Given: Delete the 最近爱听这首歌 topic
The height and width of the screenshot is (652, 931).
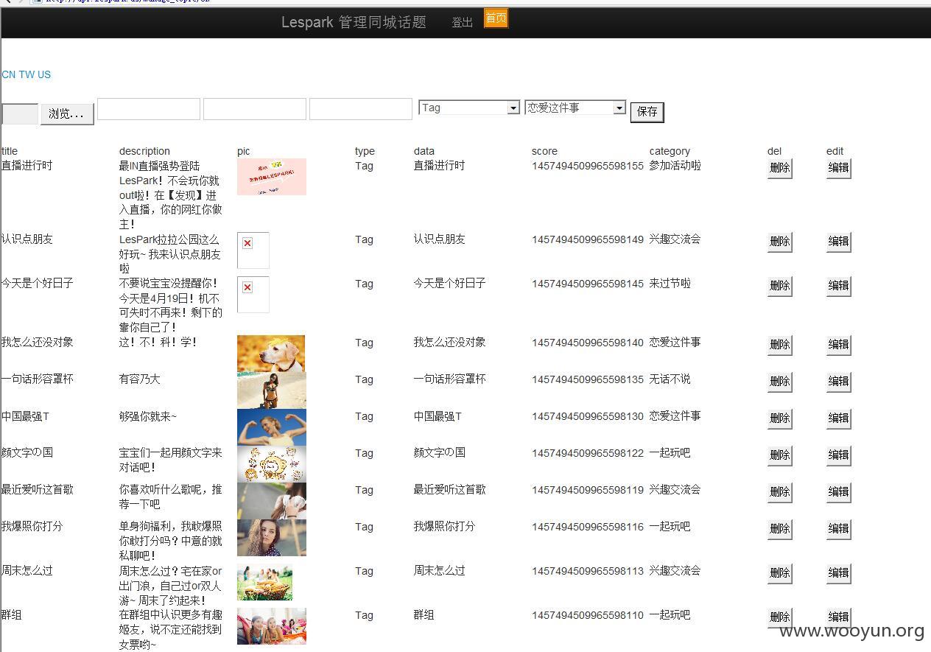Looking at the screenshot, I should point(779,492).
